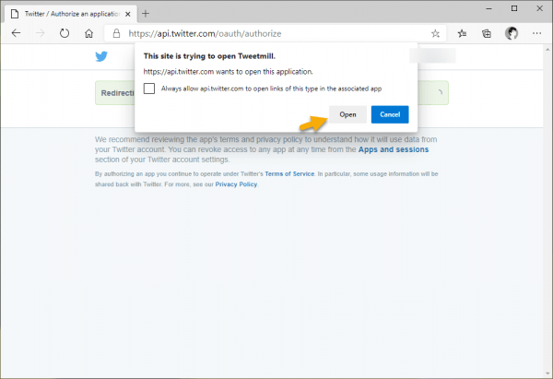Click the address bar URL field
The width and height of the screenshot is (553, 379).
click(275, 33)
